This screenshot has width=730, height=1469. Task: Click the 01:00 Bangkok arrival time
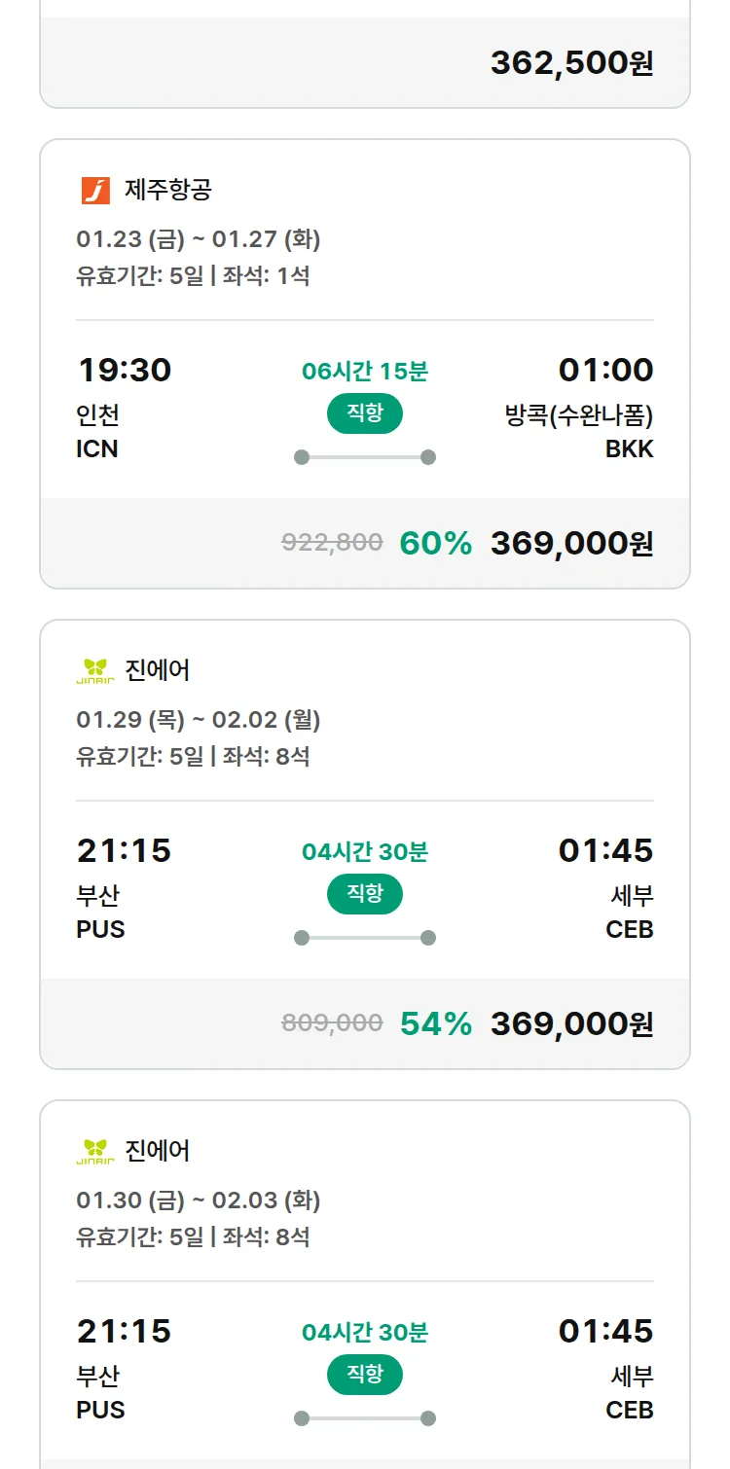605,371
